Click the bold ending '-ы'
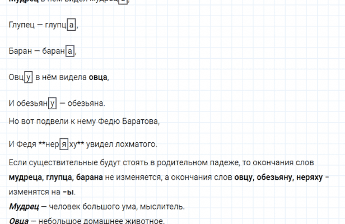The width and height of the screenshot is (345, 224). [69, 192]
